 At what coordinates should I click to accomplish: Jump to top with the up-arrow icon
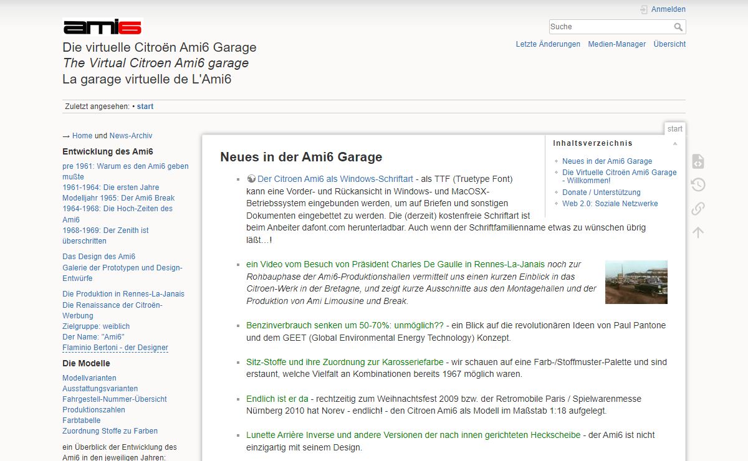698,232
